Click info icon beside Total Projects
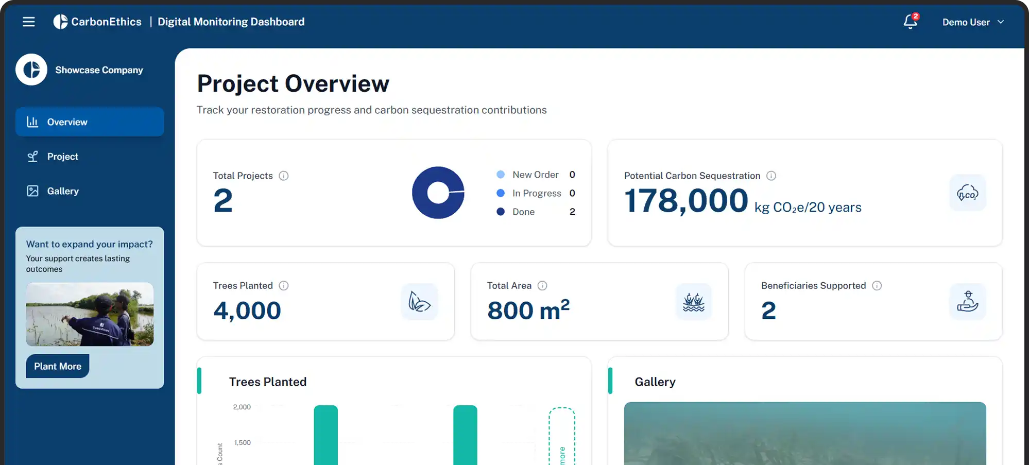The image size is (1029, 465). point(284,176)
